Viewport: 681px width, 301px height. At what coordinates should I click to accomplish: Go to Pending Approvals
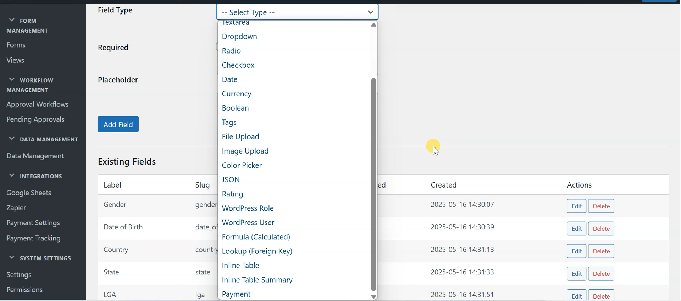(x=35, y=119)
